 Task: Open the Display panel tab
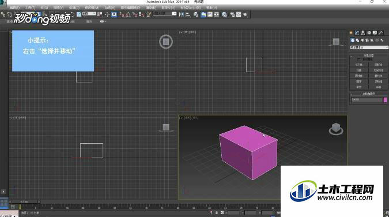click(375, 32)
